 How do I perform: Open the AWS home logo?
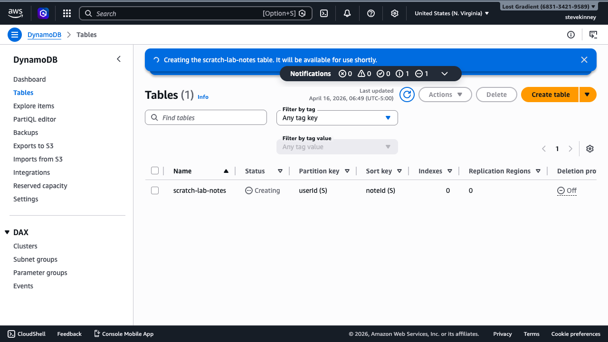click(x=15, y=13)
